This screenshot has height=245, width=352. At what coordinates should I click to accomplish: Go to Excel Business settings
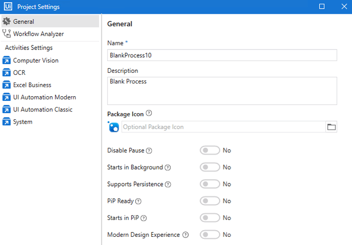click(x=32, y=85)
